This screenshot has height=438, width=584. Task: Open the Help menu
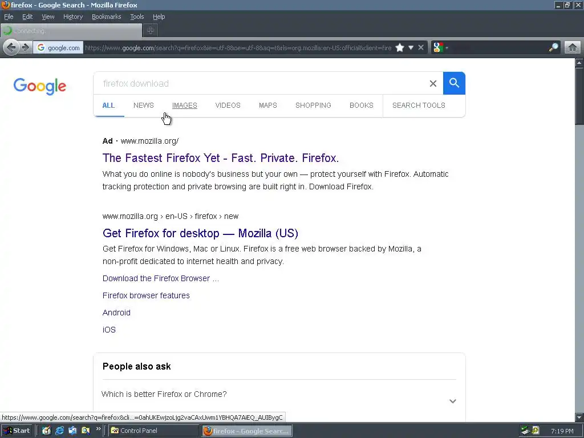pyautogui.click(x=159, y=17)
